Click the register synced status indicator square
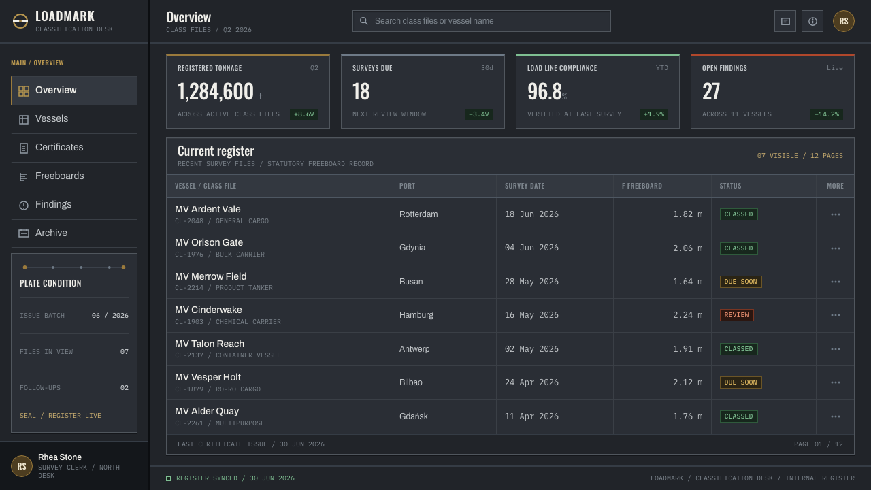871x490 pixels. pyautogui.click(x=169, y=478)
